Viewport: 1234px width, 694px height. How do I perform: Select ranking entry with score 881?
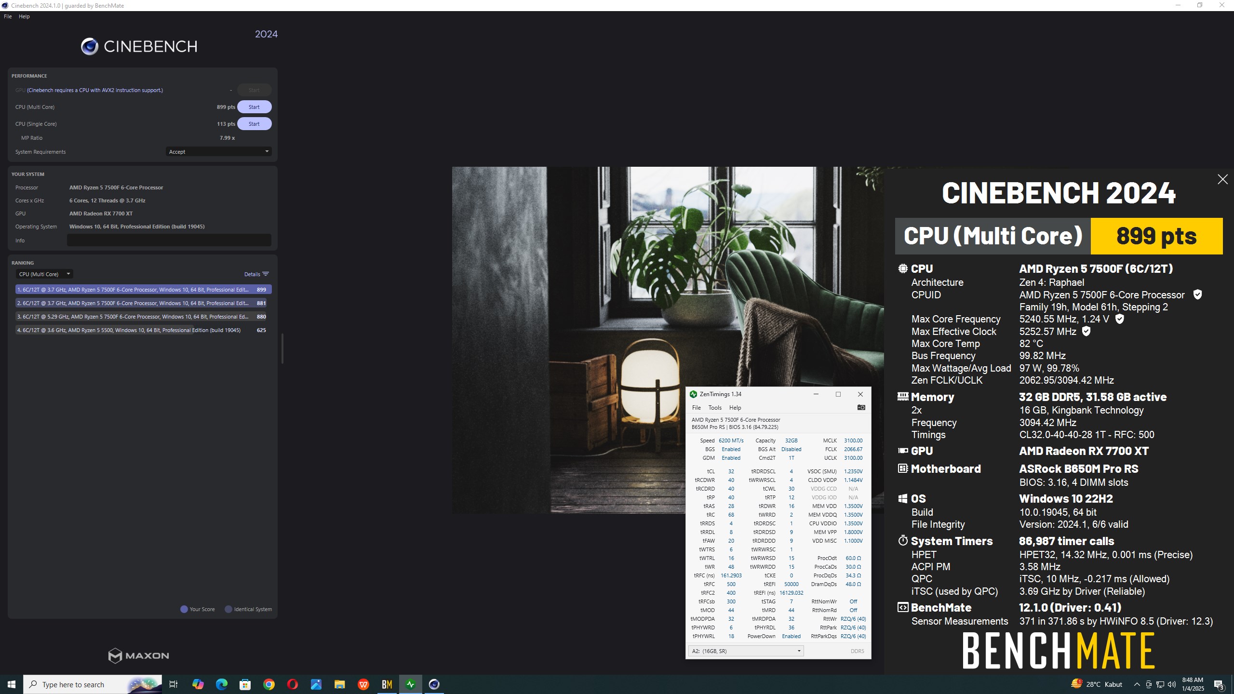pos(141,303)
